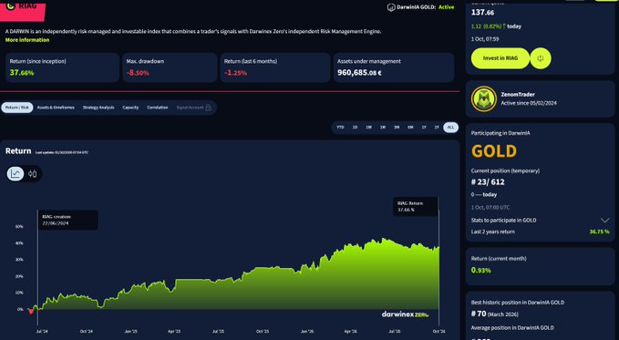Click the green up arrow next to today
This screenshot has width=619, height=340.
coord(504,26)
